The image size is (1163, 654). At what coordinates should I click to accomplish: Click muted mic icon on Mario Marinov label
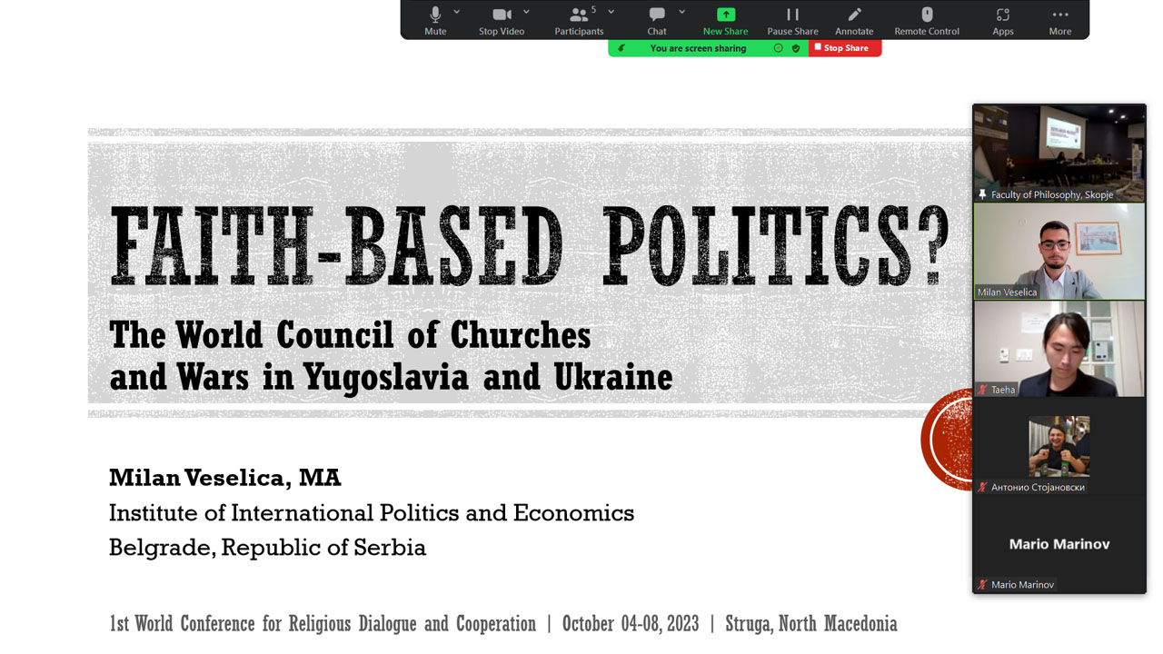coord(983,584)
